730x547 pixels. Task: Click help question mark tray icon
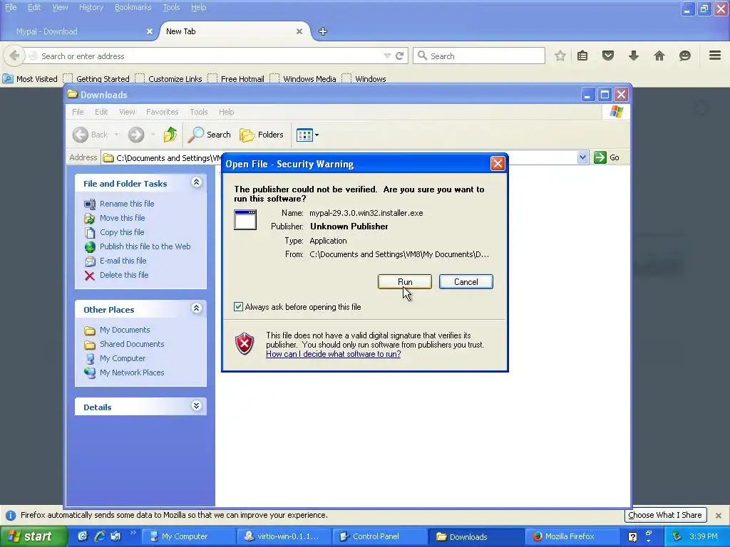pos(633,537)
